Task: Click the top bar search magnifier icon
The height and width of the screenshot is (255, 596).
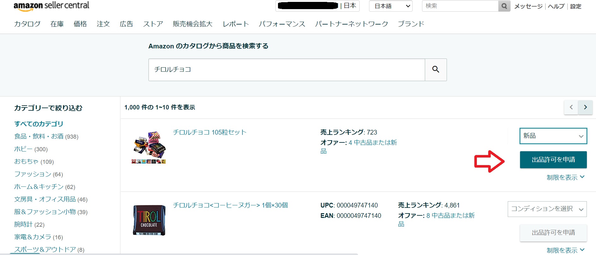Action: (504, 6)
